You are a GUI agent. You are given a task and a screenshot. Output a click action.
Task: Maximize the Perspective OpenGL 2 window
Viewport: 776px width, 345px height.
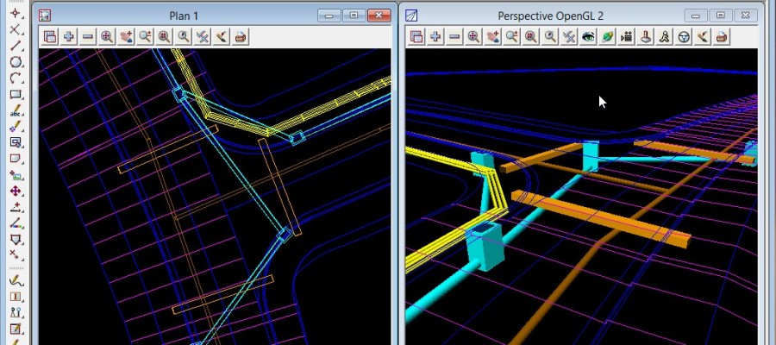coord(721,15)
